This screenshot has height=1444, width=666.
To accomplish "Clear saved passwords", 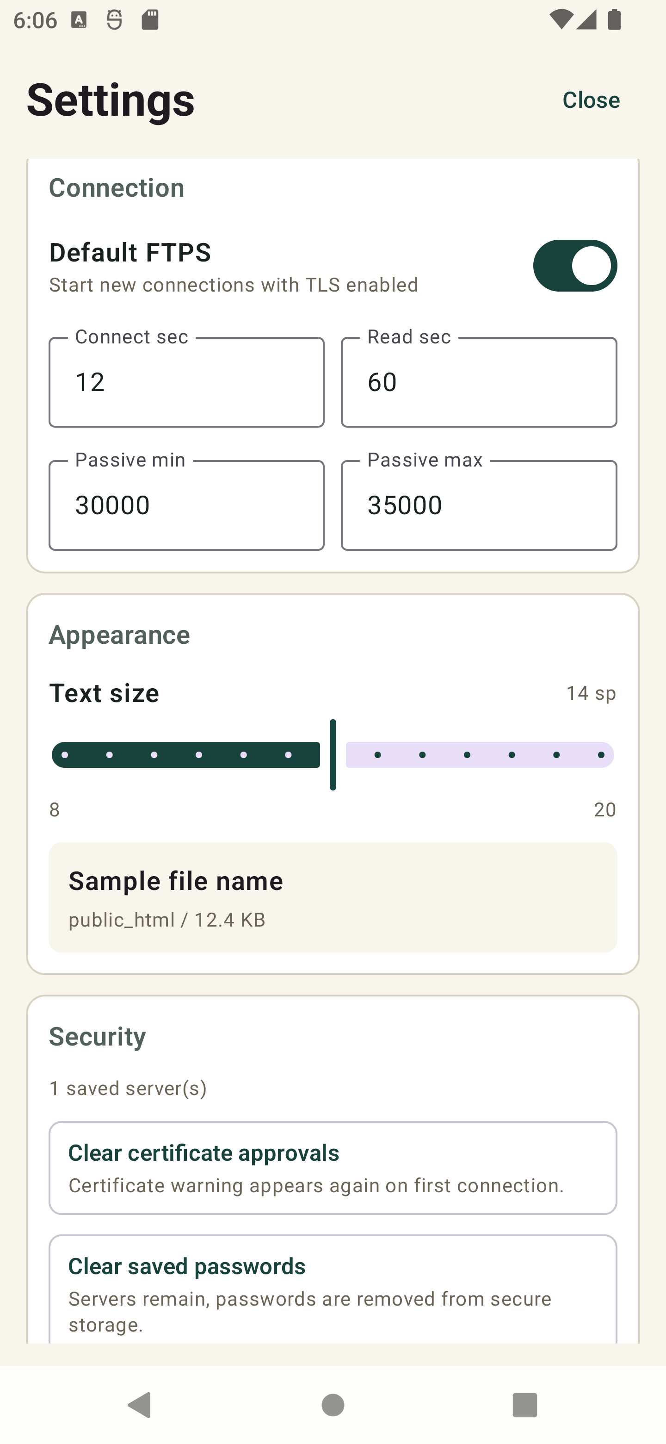I will click(x=333, y=1289).
